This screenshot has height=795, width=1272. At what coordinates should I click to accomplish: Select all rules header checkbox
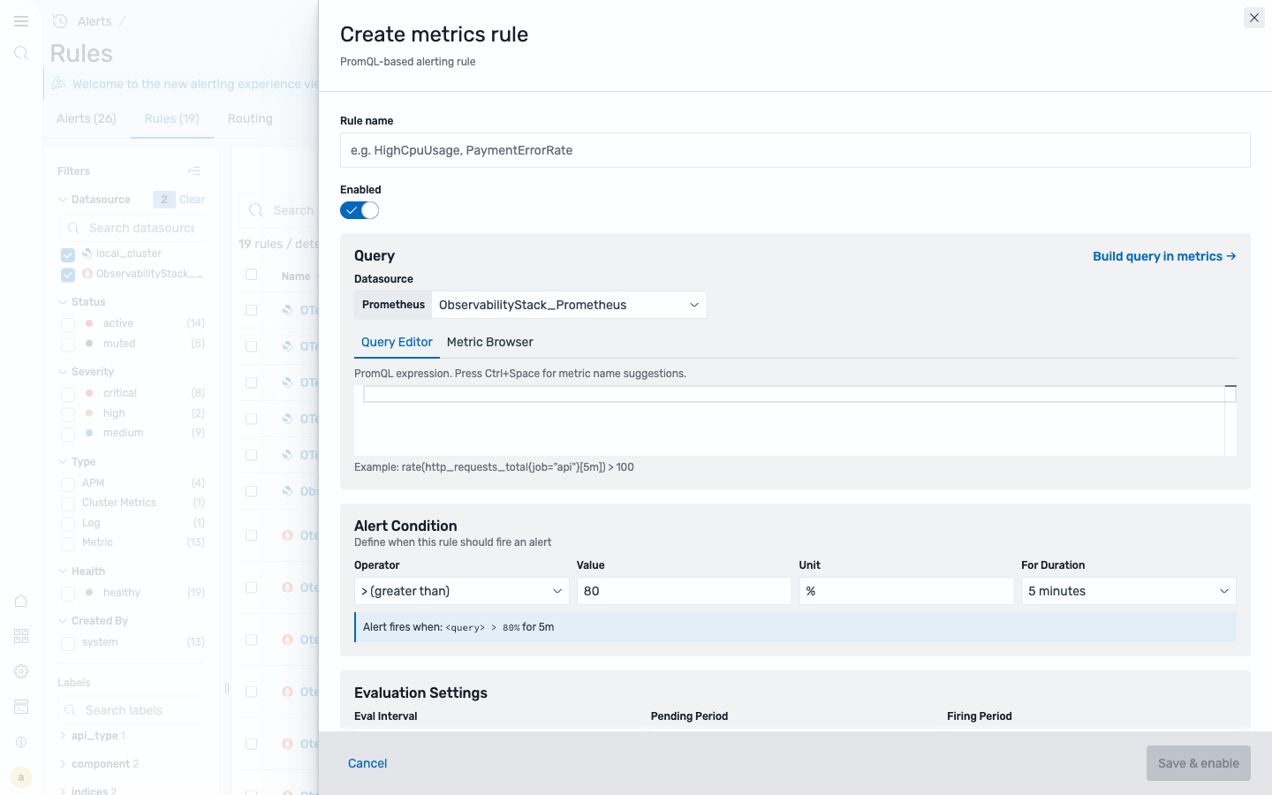tap(252, 275)
